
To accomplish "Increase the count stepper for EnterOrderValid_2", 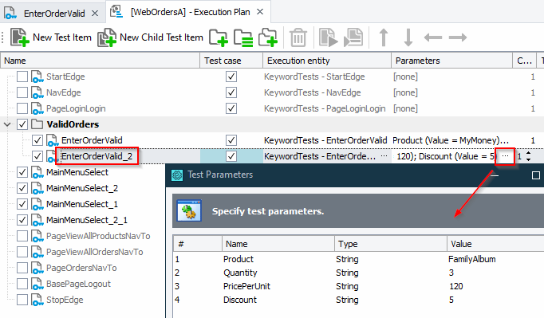I will [528, 153].
